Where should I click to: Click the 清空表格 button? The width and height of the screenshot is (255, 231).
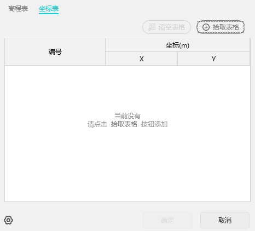click(166, 27)
